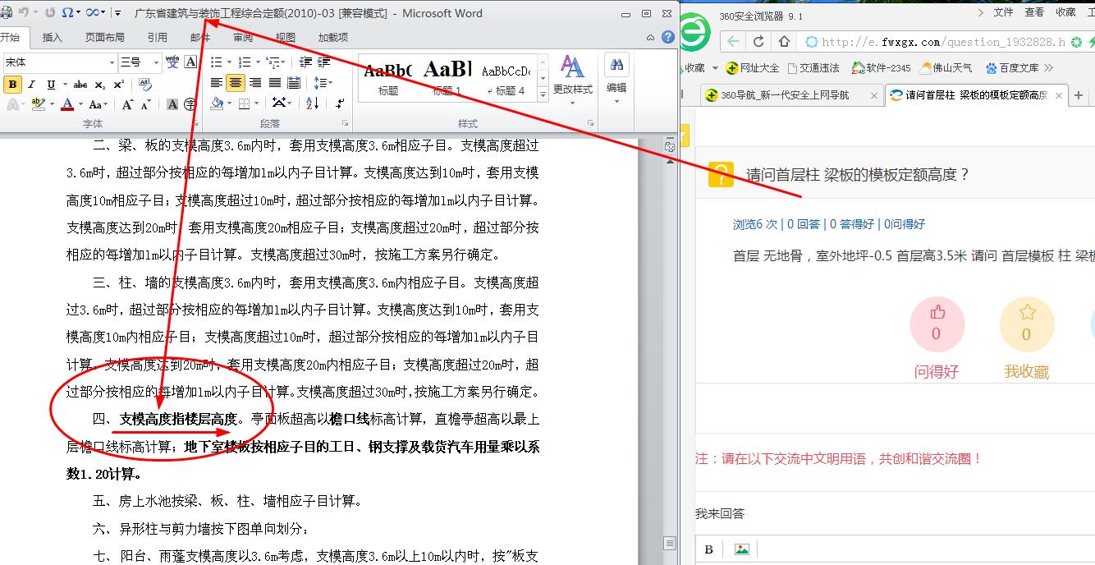Viewport: 1095px width, 565px height.
Task: Open 文件 menu in 360 browser
Action: 1003,11
